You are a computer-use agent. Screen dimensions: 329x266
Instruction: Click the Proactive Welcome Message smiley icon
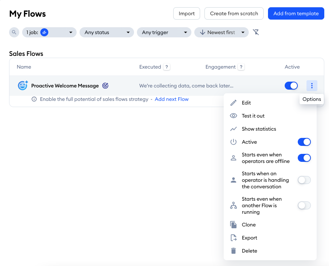[23, 85]
